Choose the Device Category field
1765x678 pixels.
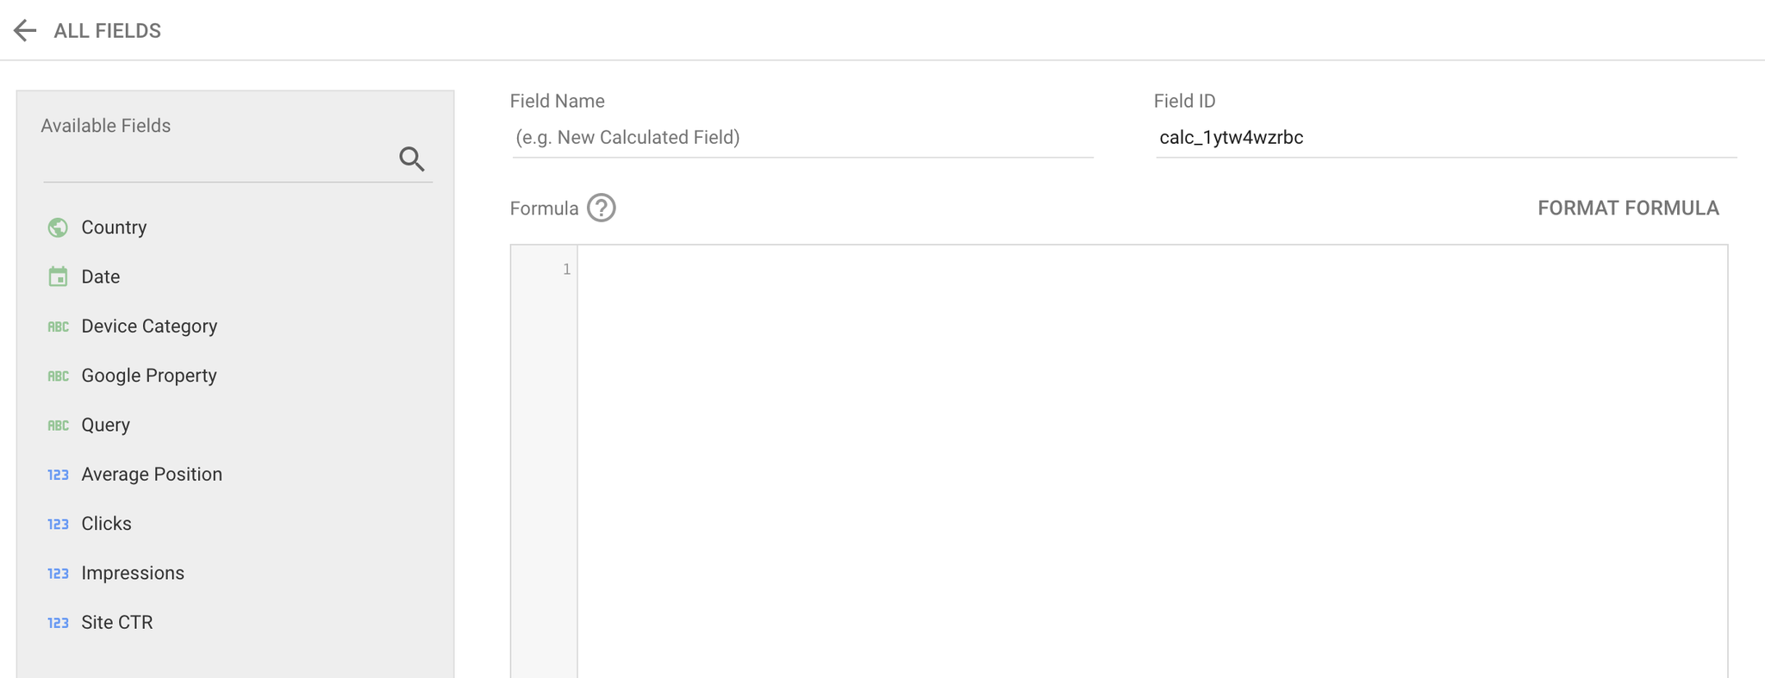point(149,327)
